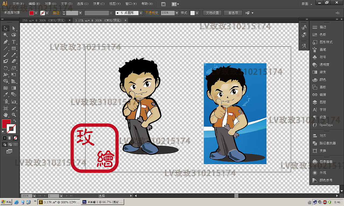Open the 版面 workspace switcher
The image size is (344, 206).
[307, 4]
